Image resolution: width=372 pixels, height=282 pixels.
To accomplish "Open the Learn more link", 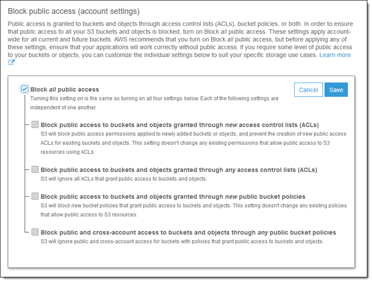I will [335, 55].
